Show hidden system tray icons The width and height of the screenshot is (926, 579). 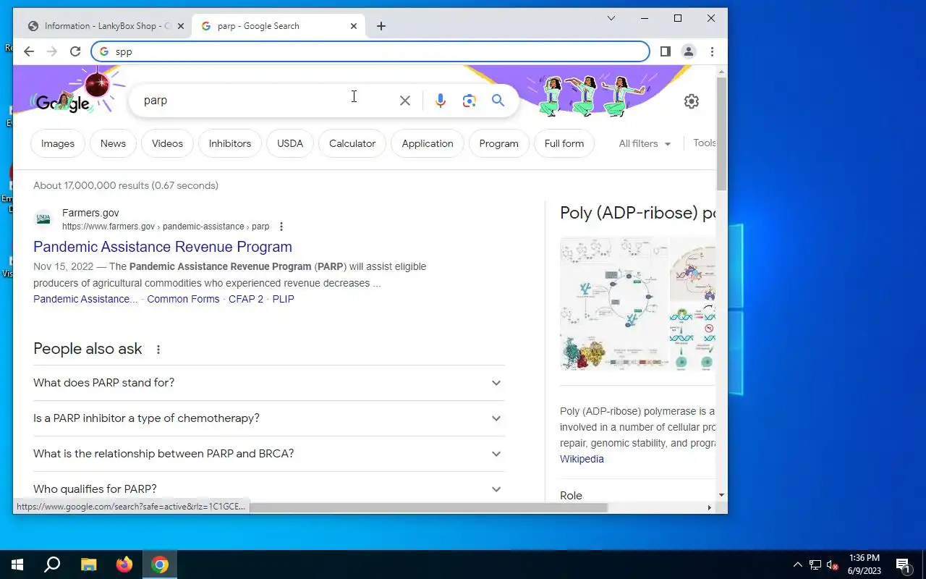pos(798,565)
